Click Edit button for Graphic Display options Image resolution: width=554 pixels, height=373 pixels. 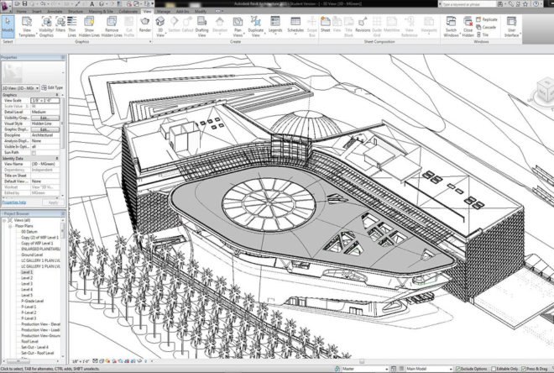pyautogui.click(x=44, y=129)
